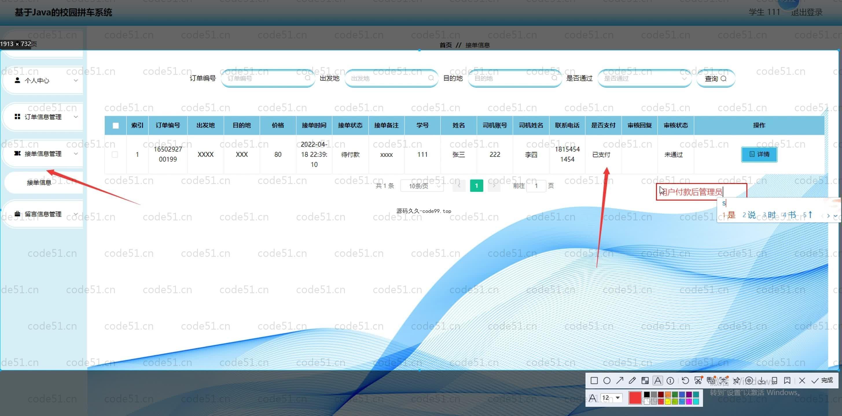
Task: Open the 是否通过 filter dropdown
Action: (x=644, y=78)
